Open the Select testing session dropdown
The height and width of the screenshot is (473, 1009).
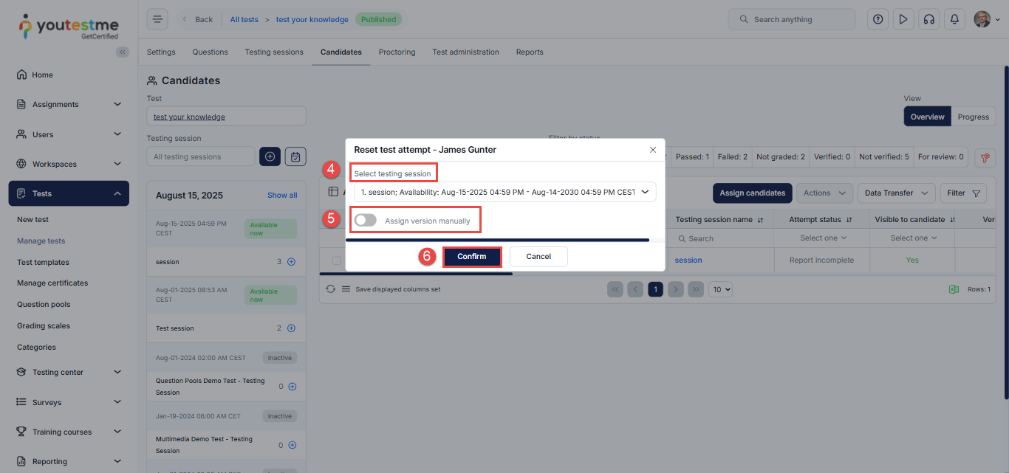click(x=504, y=192)
